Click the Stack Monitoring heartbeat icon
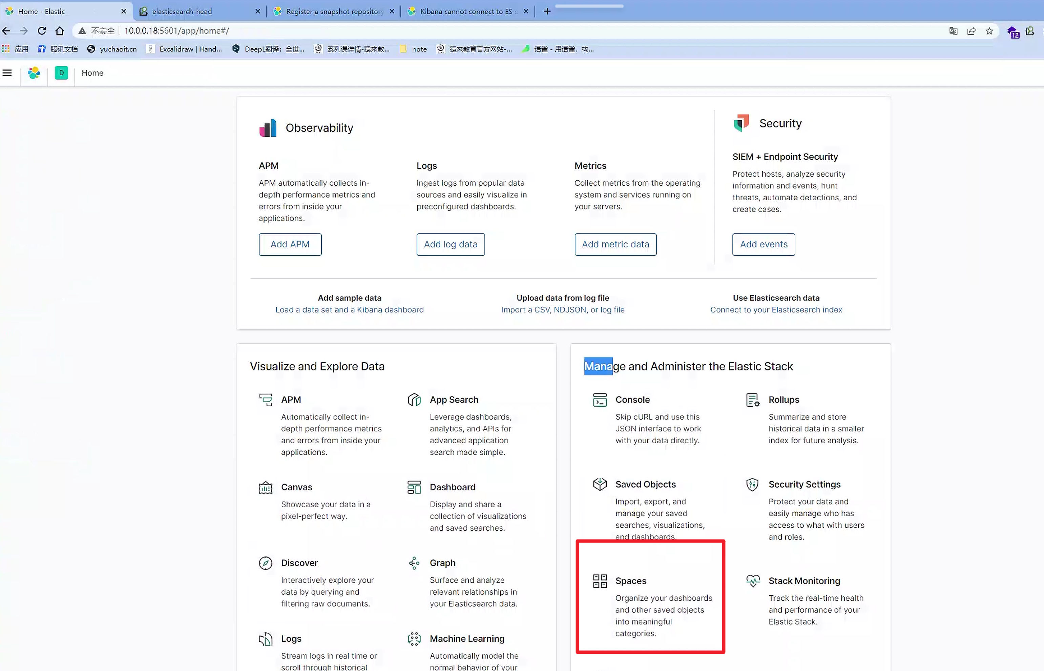The width and height of the screenshot is (1044, 671). click(x=753, y=581)
